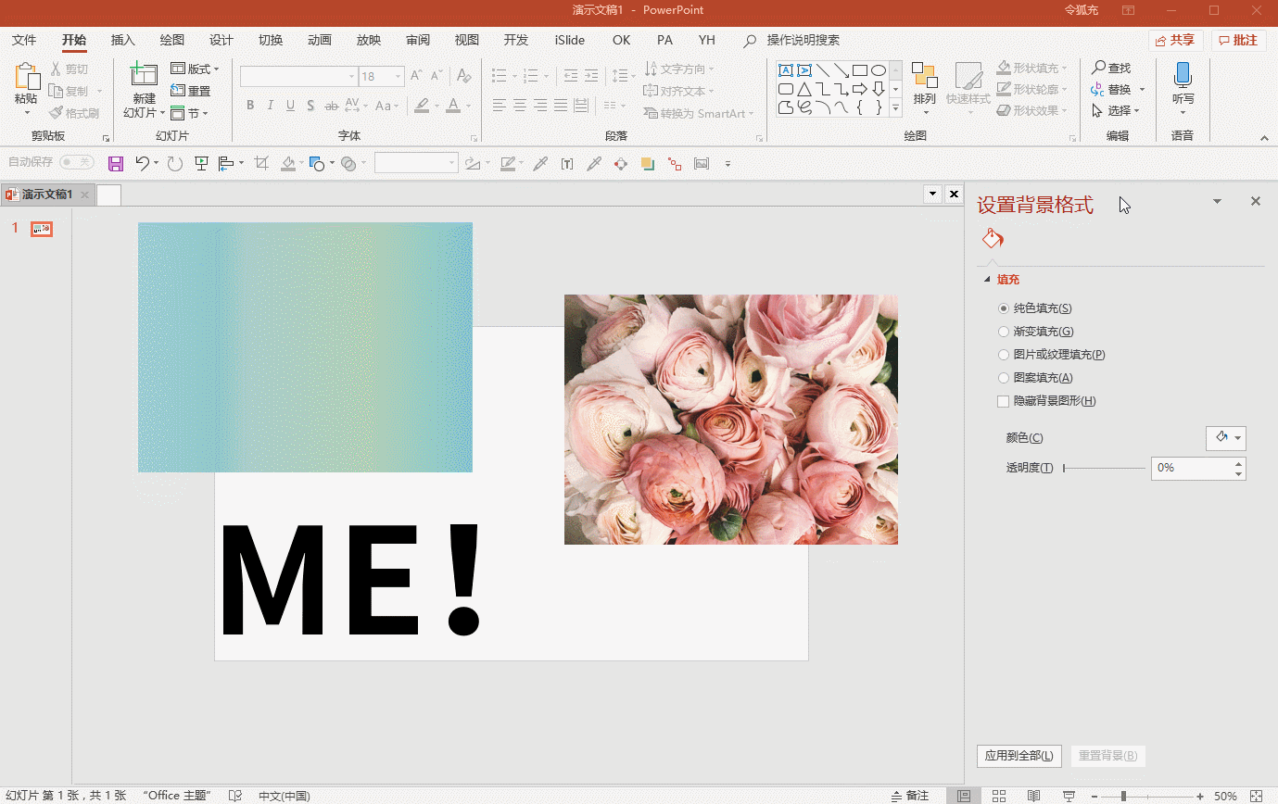Click the Apply to All button
The image size is (1278, 804).
(1019, 756)
